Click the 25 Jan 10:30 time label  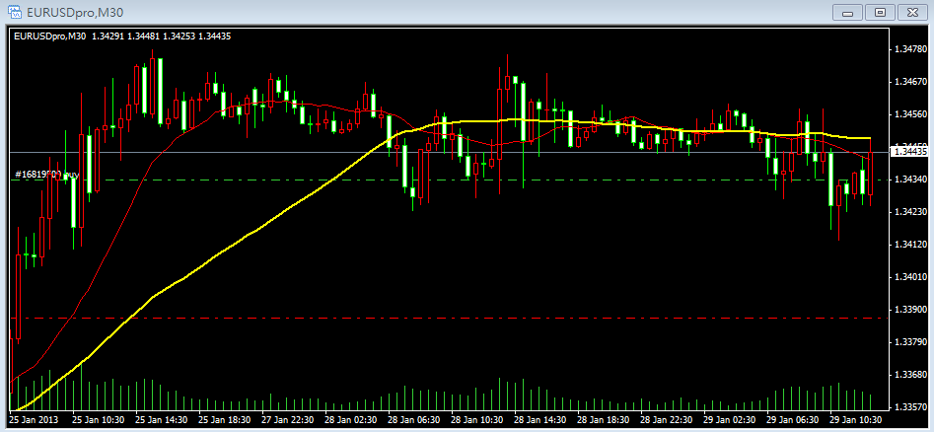[x=99, y=419]
